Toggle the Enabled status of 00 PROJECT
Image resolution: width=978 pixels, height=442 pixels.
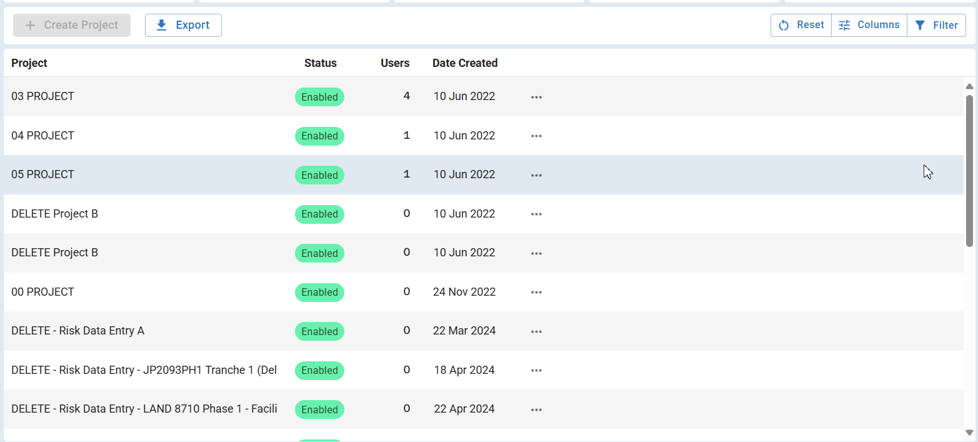click(x=319, y=292)
